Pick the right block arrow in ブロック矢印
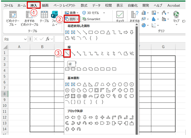 click(x=67, y=117)
